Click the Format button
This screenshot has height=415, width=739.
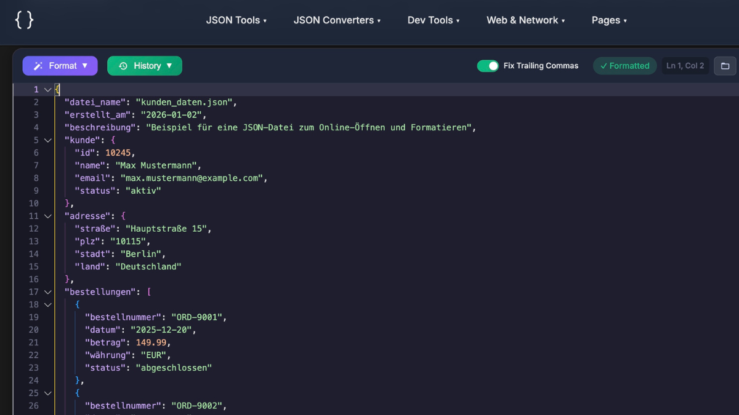point(60,66)
